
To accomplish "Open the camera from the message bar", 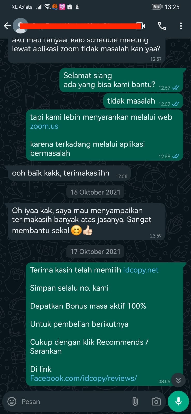I will click(x=156, y=402).
